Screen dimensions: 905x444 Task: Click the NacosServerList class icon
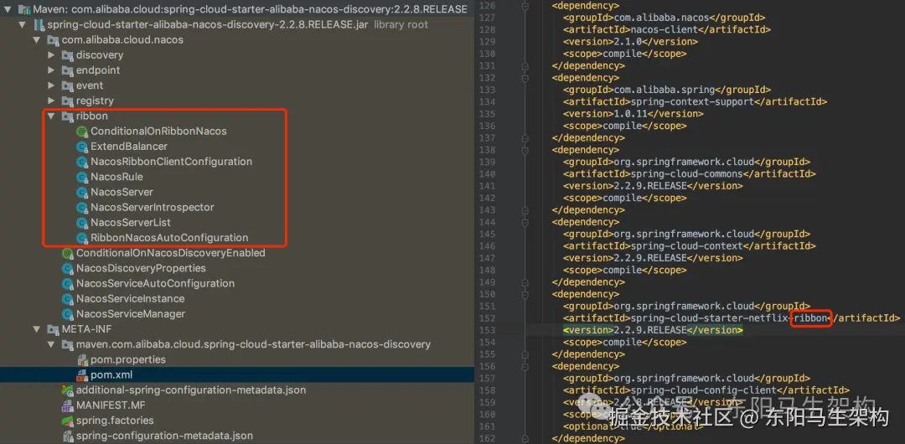pos(82,222)
